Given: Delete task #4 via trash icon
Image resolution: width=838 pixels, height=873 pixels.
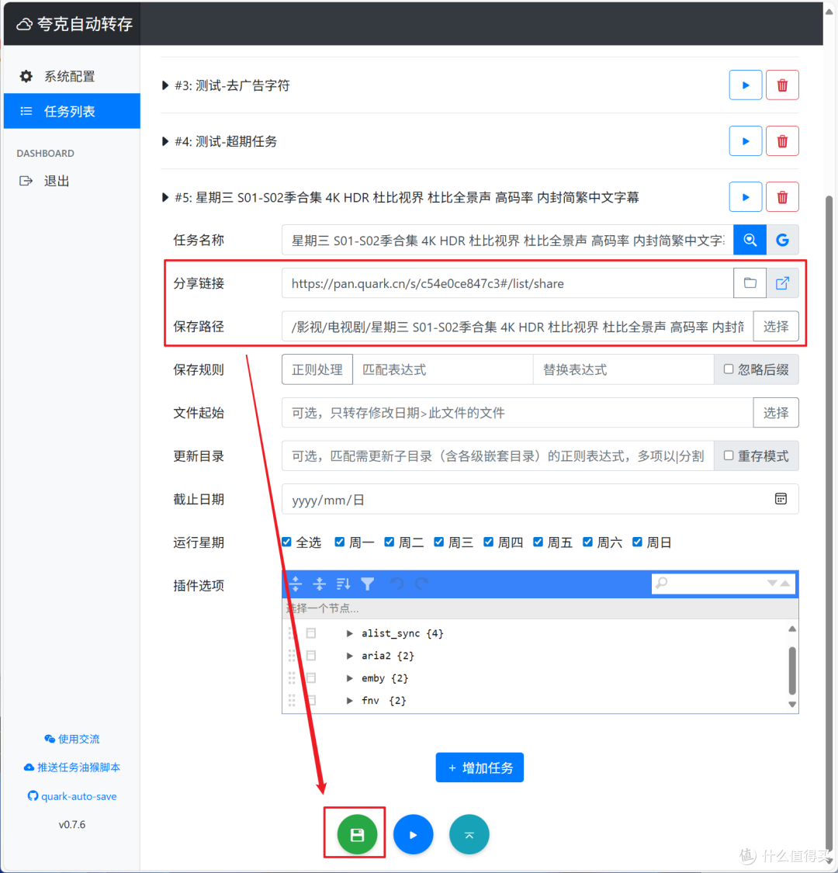Looking at the screenshot, I should (x=782, y=141).
